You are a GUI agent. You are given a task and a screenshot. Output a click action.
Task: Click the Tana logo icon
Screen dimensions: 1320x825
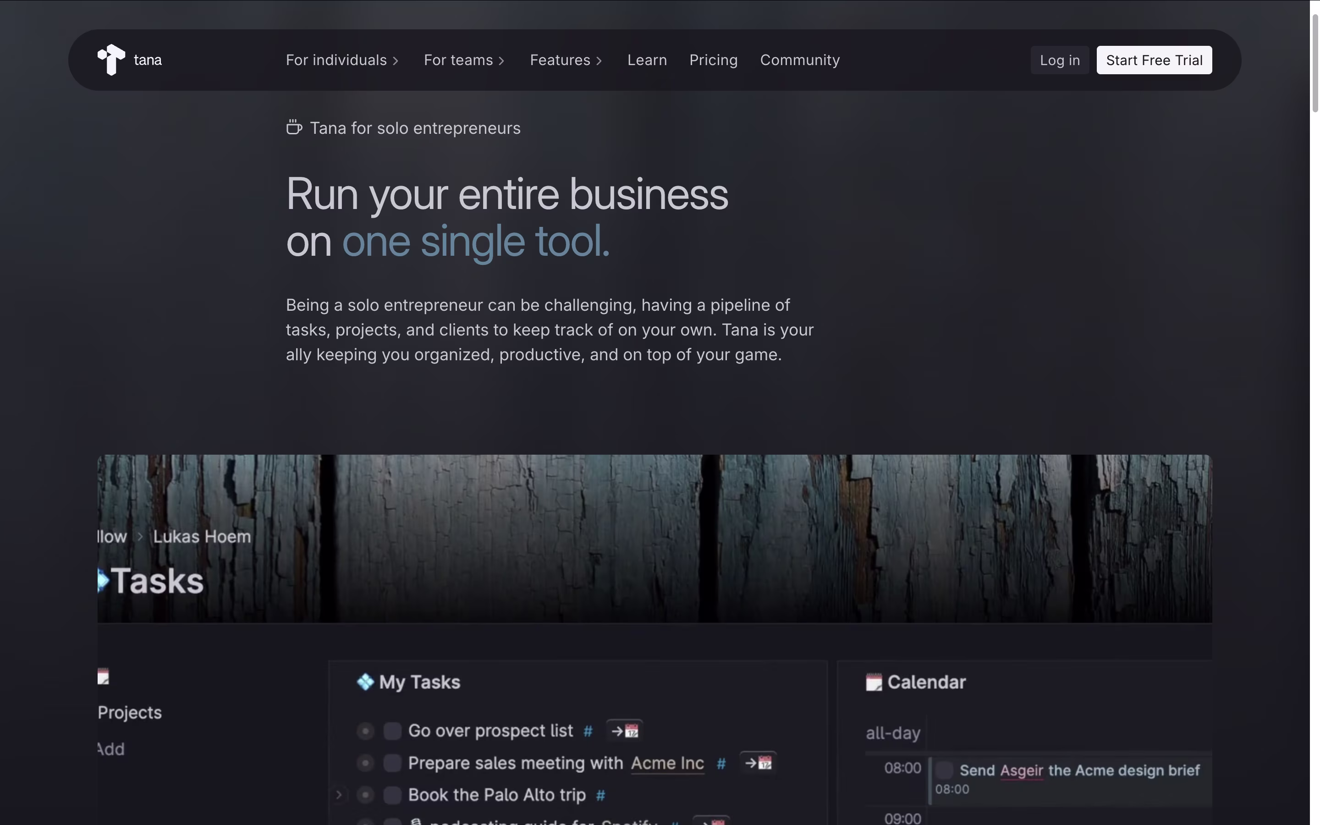click(111, 60)
